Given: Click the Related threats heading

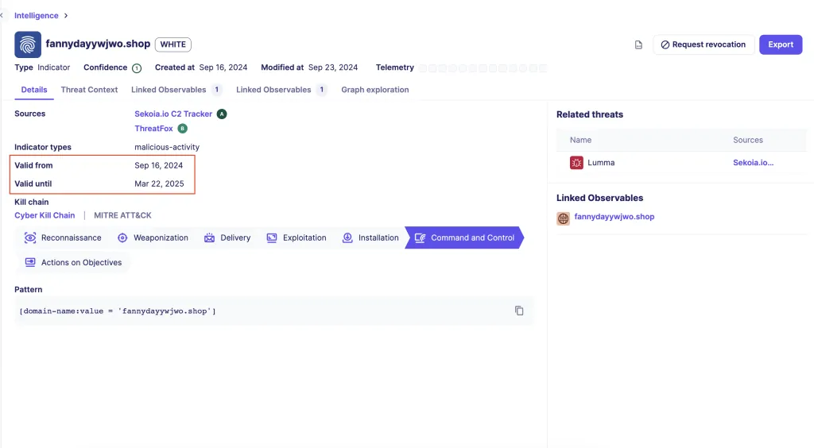Looking at the screenshot, I should pos(590,114).
